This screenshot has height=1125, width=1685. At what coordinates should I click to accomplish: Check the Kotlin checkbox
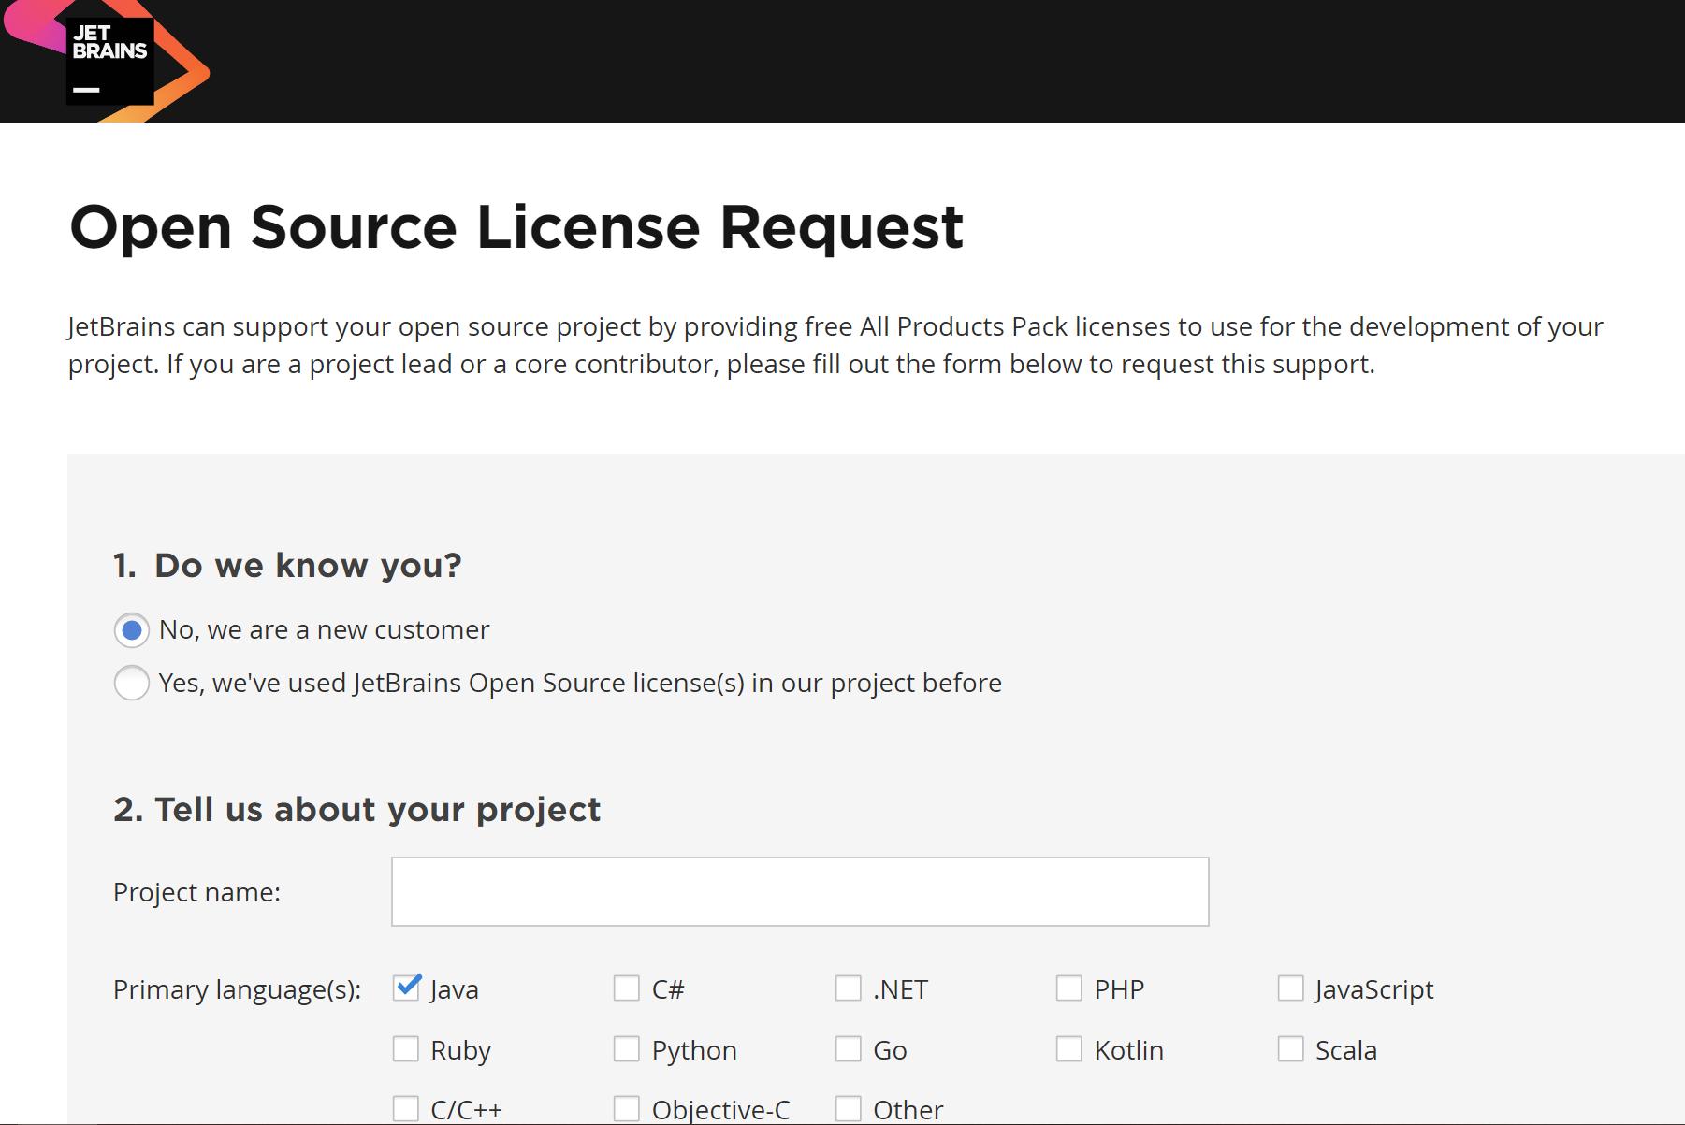click(1068, 1048)
